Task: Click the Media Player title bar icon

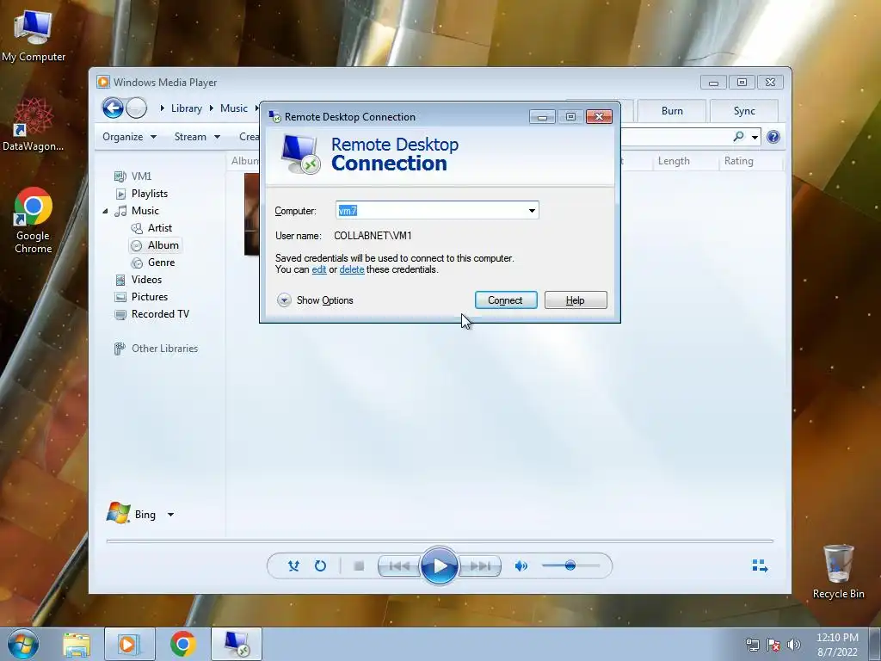Action: tap(103, 82)
